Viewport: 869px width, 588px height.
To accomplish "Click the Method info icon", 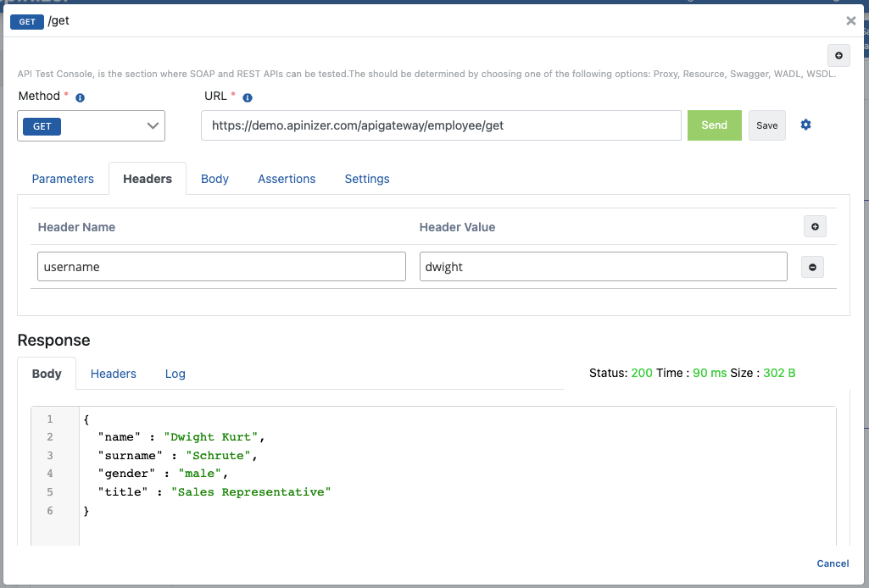I will pos(80,97).
